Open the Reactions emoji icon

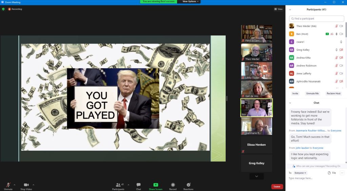pos(188,185)
